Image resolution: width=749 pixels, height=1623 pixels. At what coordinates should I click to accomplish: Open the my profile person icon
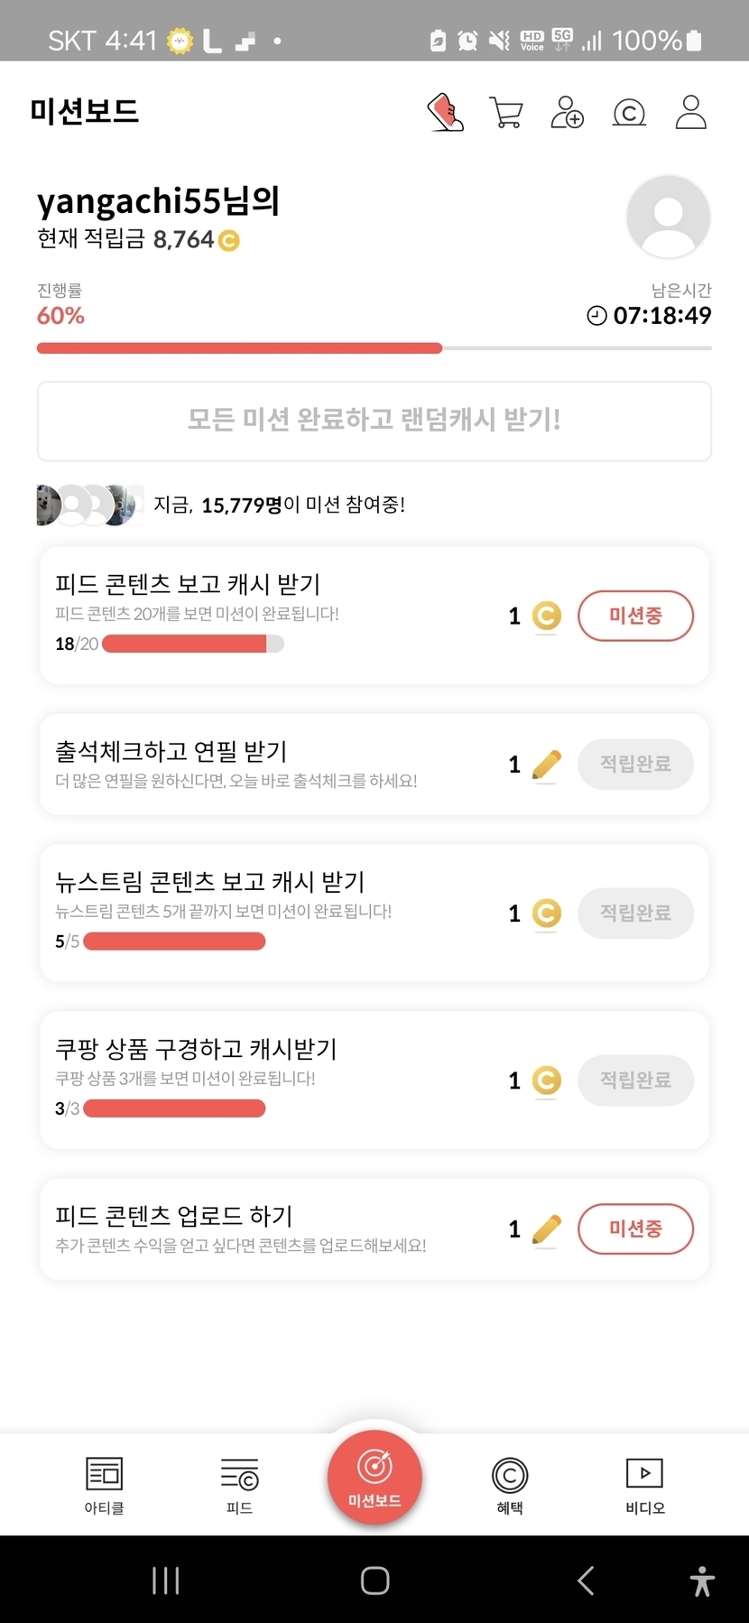[690, 113]
